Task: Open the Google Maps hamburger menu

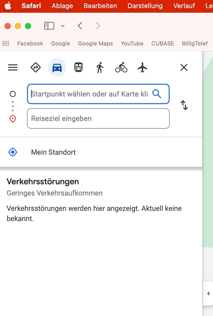Action: coord(13,68)
